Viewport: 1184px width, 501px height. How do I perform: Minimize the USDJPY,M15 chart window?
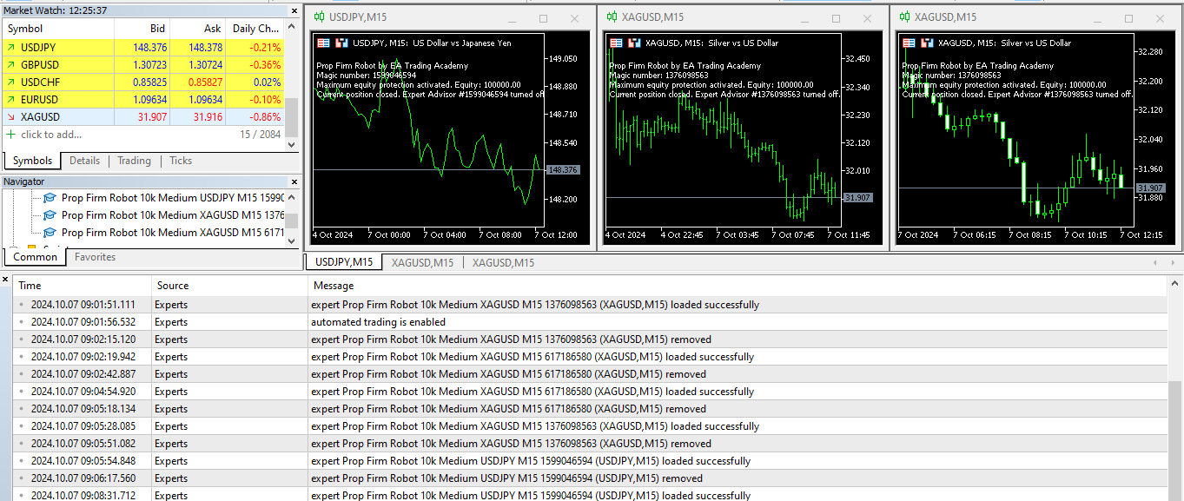[x=513, y=18]
